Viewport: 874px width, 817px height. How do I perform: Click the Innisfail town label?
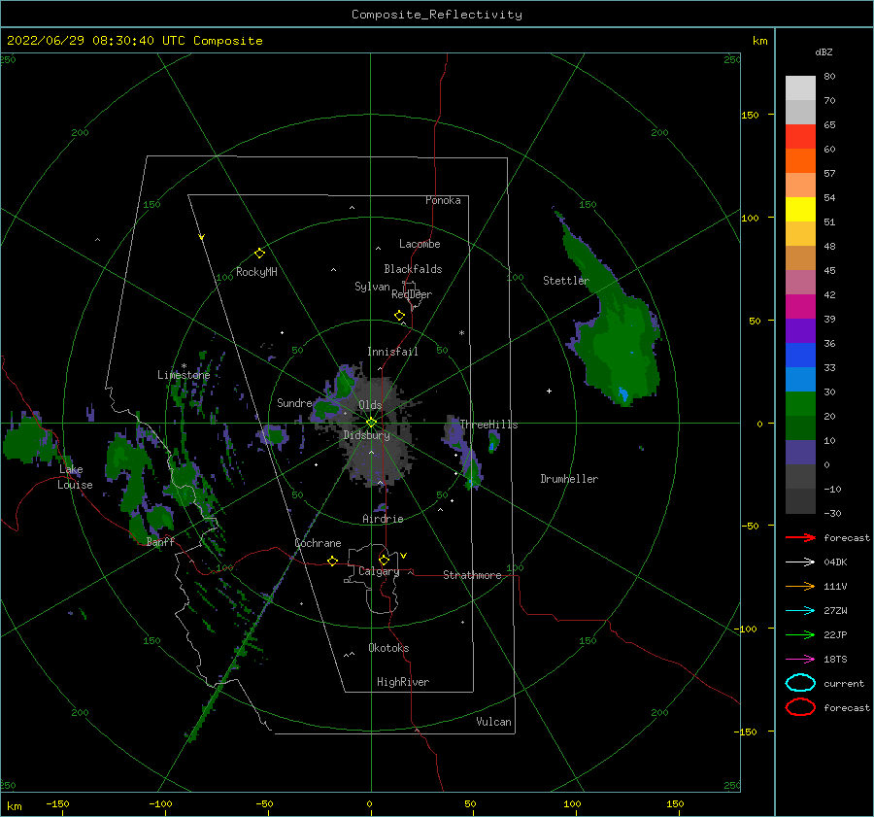point(392,352)
